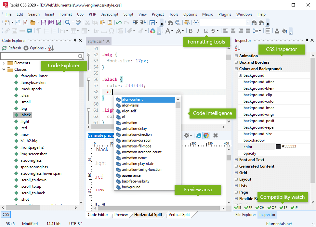Collapse the Colors and Backgrounds section

tap(236, 69)
